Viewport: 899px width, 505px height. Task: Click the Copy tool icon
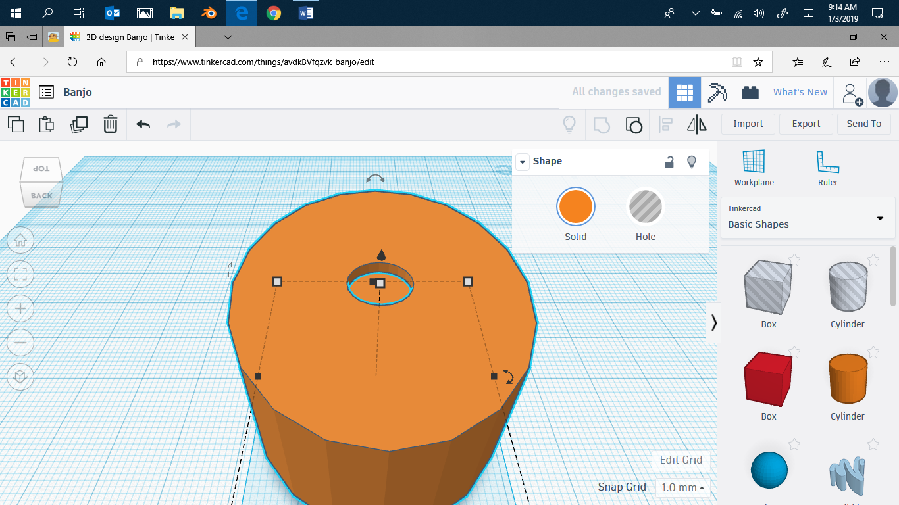click(x=15, y=124)
